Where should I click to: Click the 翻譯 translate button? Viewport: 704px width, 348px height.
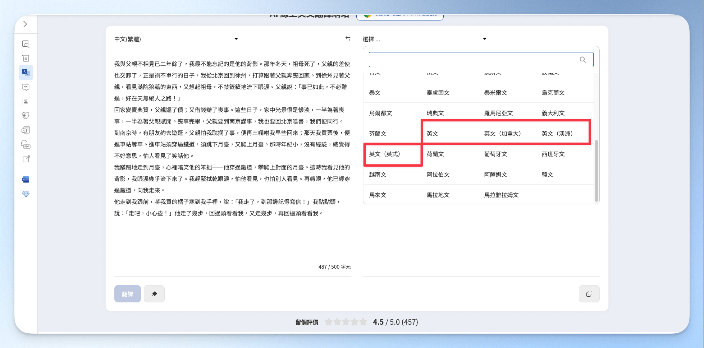(128, 294)
